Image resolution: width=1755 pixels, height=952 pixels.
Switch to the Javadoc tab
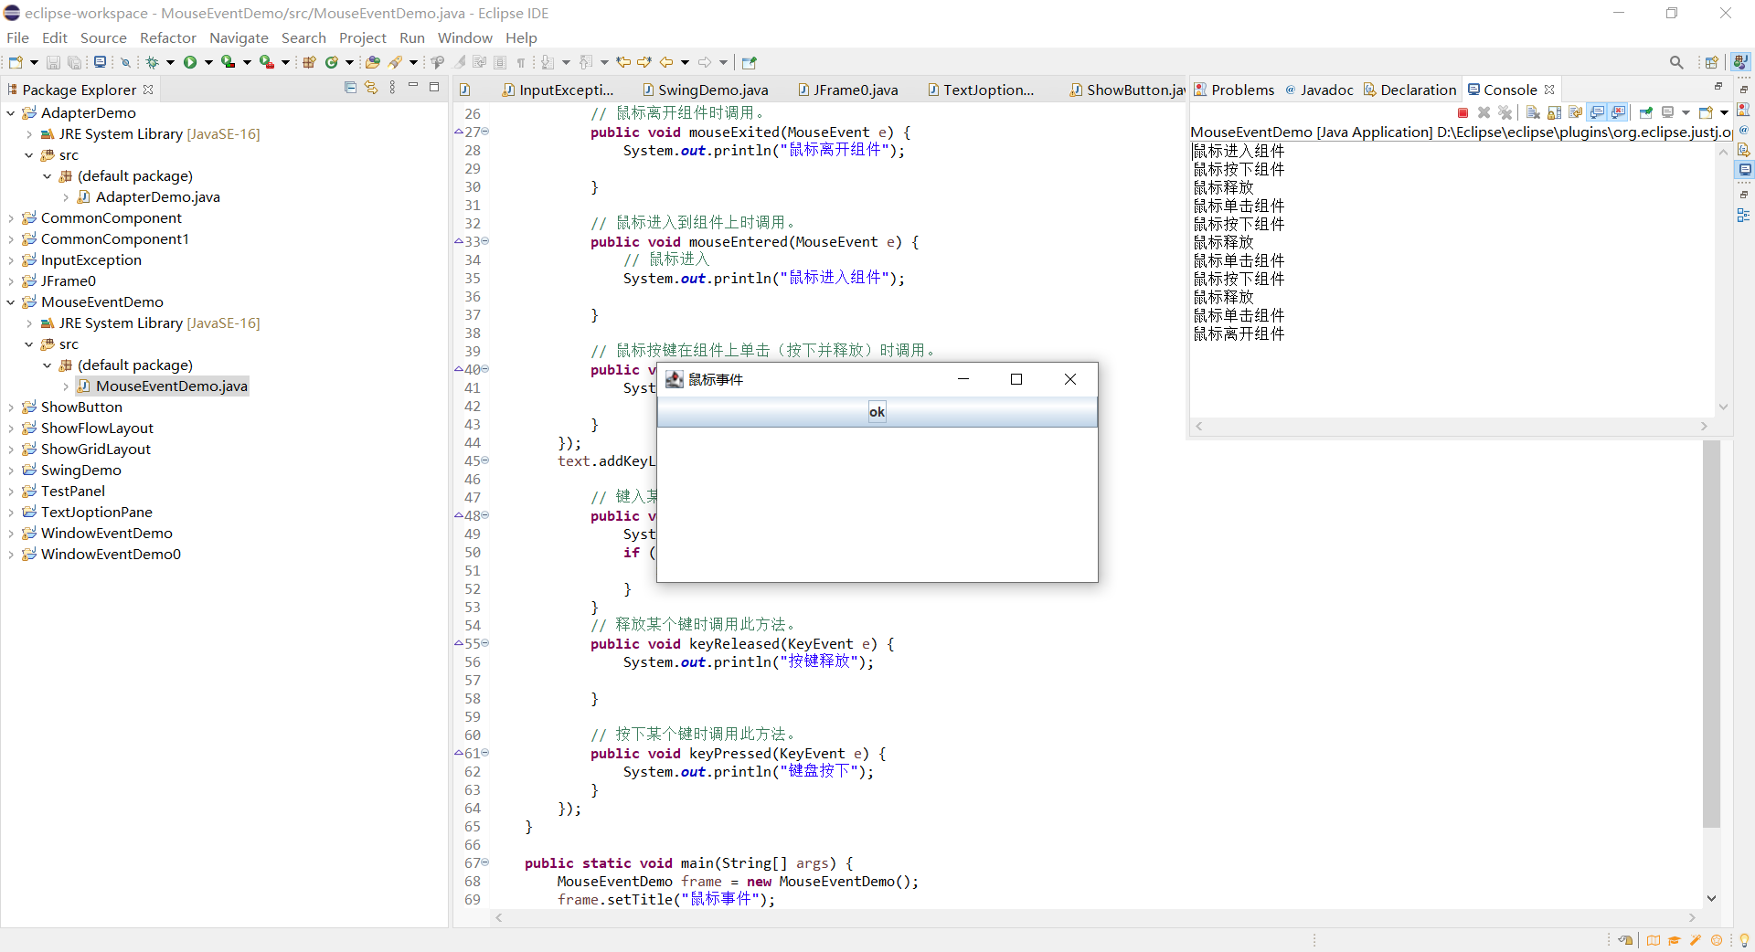(x=1319, y=90)
